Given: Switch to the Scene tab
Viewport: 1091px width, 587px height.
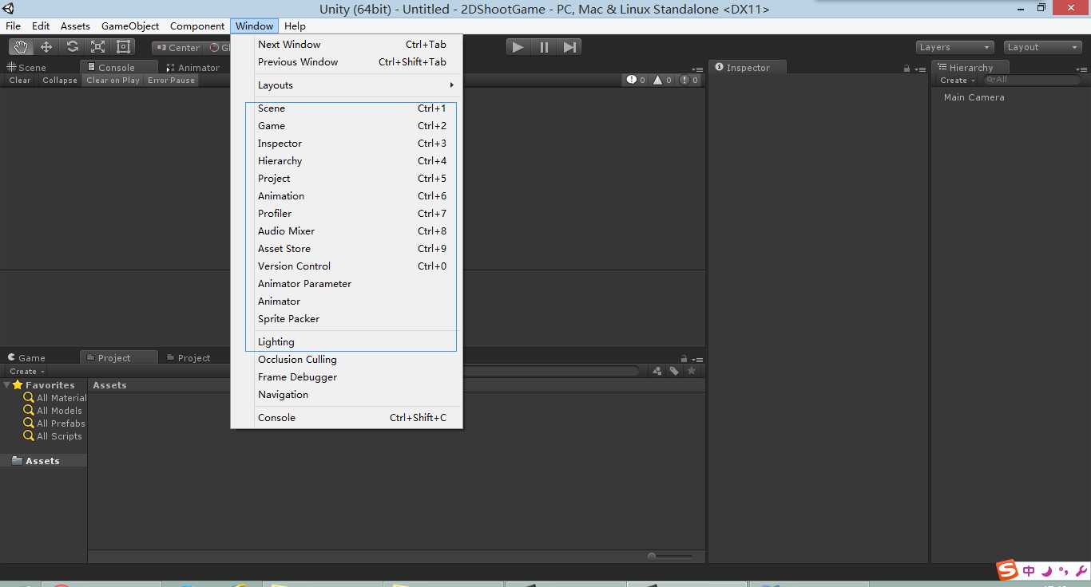Looking at the screenshot, I should click(x=27, y=67).
